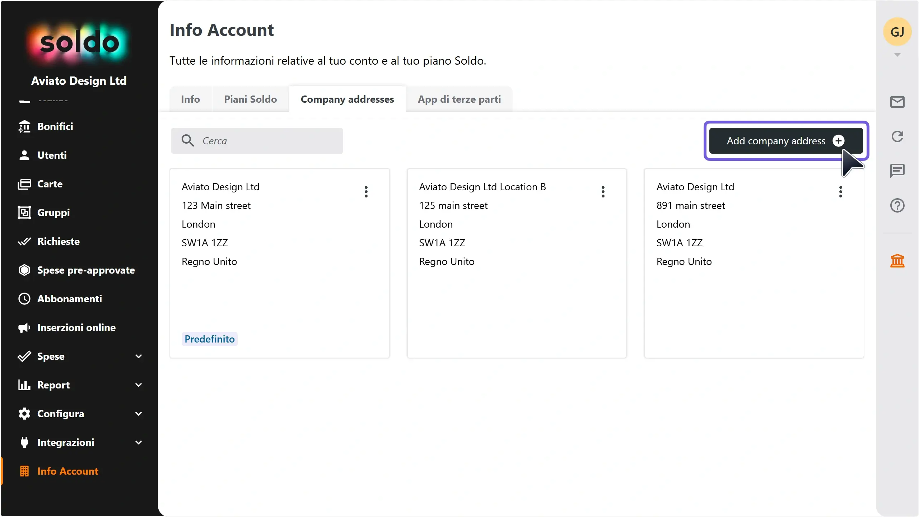This screenshot has width=919, height=517.
Task: Open Gruppi in the sidebar
Action: pos(79,213)
